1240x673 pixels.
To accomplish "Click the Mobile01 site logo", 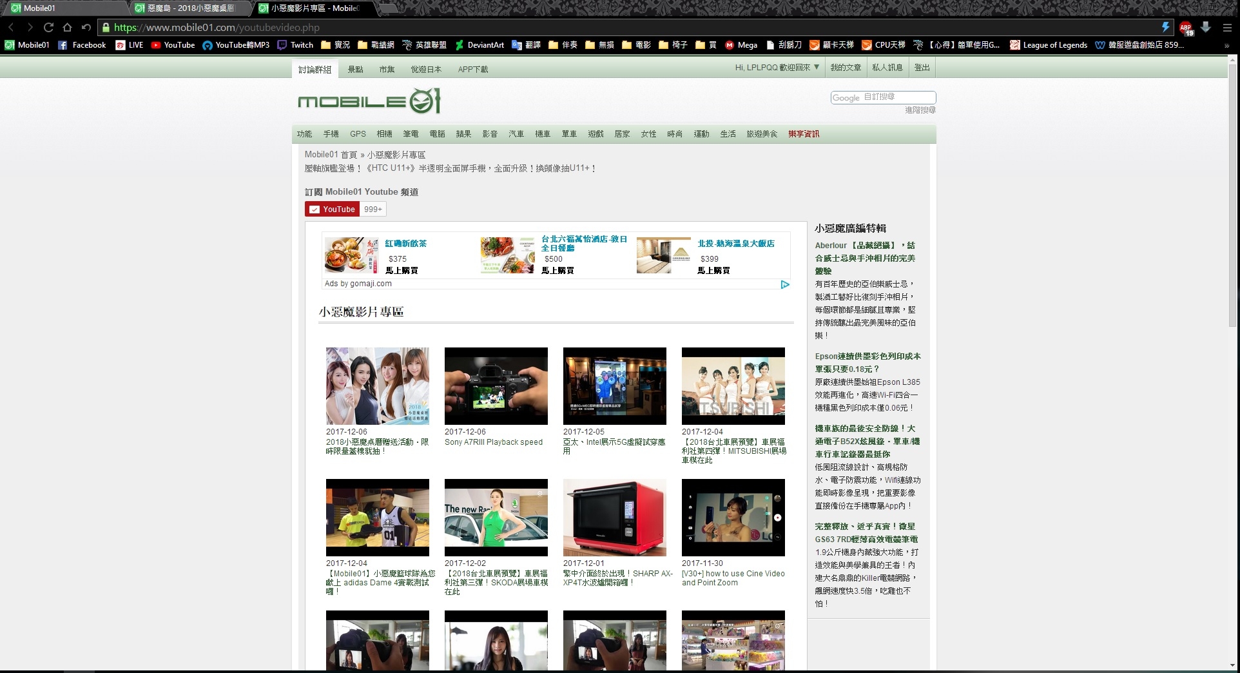I will click(x=369, y=101).
